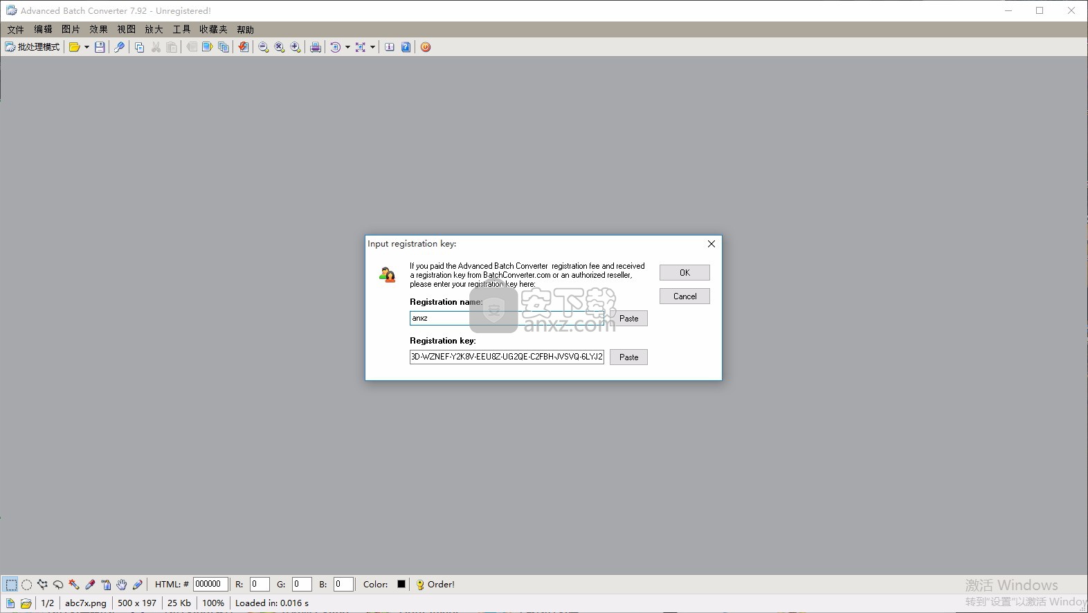The height and width of the screenshot is (613, 1088).
Task: Select the rectangular selection tool
Action: point(11,585)
